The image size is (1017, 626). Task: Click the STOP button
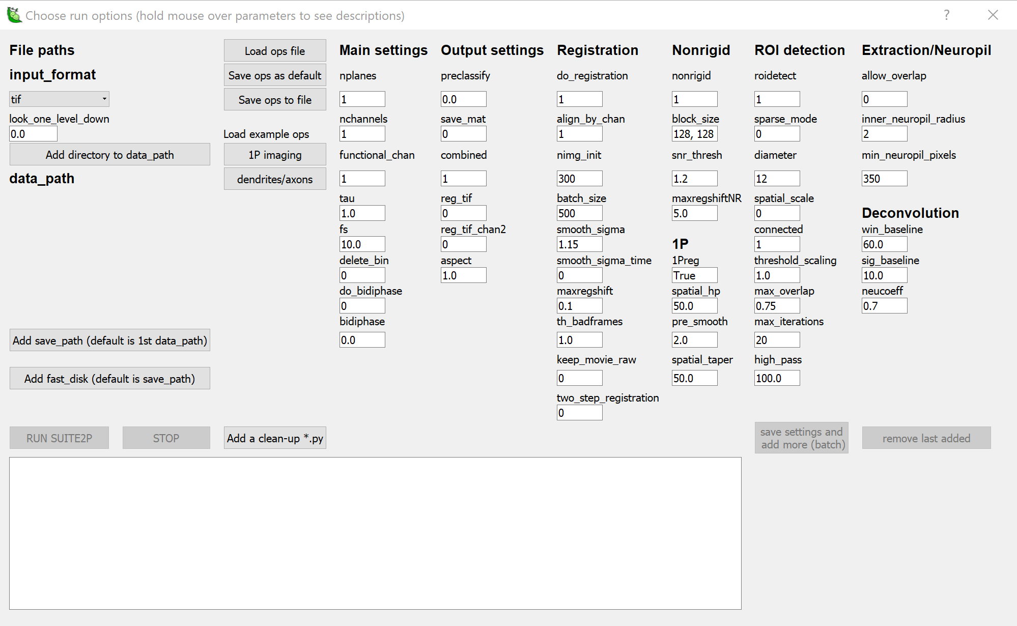[x=166, y=438]
